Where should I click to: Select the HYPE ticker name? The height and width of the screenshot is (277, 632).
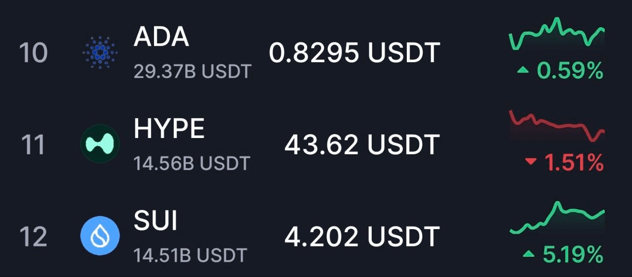pos(169,129)
